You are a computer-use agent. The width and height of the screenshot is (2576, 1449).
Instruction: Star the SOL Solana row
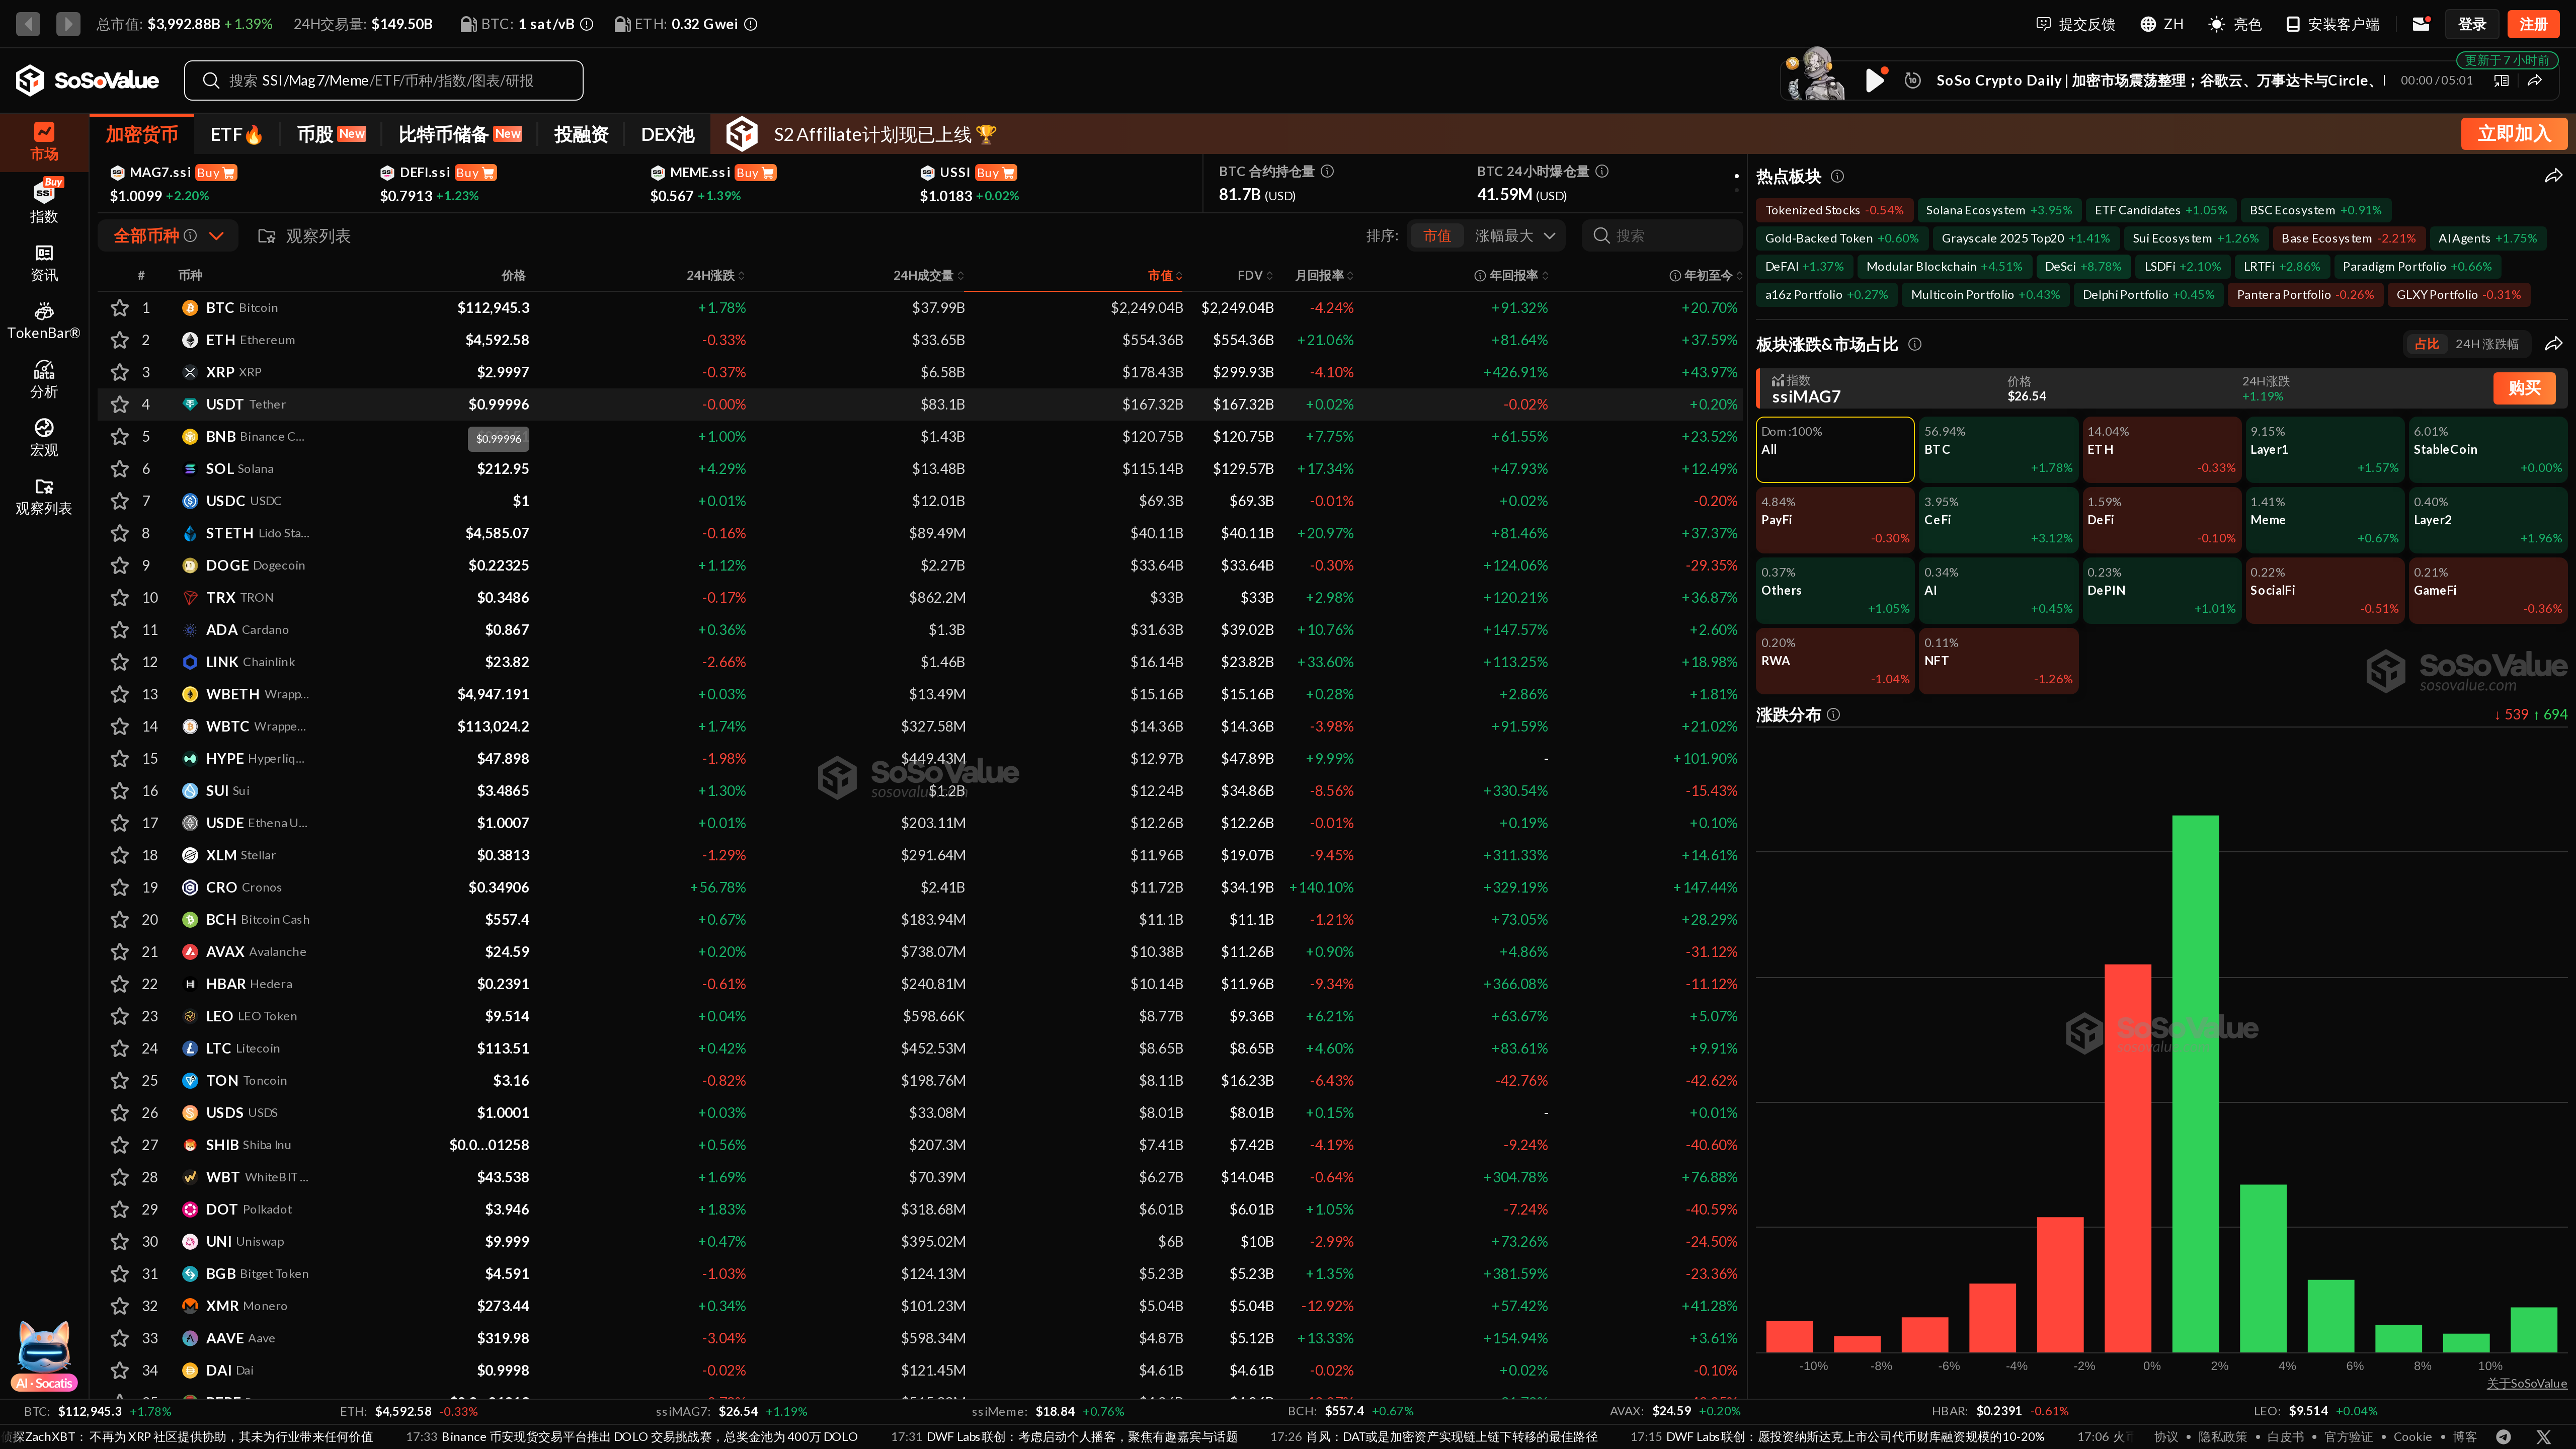pyautogui.click(x=120, y=469)
